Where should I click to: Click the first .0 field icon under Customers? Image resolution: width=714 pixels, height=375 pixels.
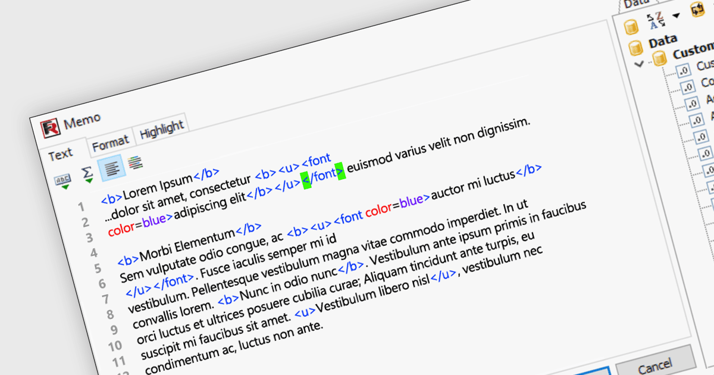coord(682,70)
